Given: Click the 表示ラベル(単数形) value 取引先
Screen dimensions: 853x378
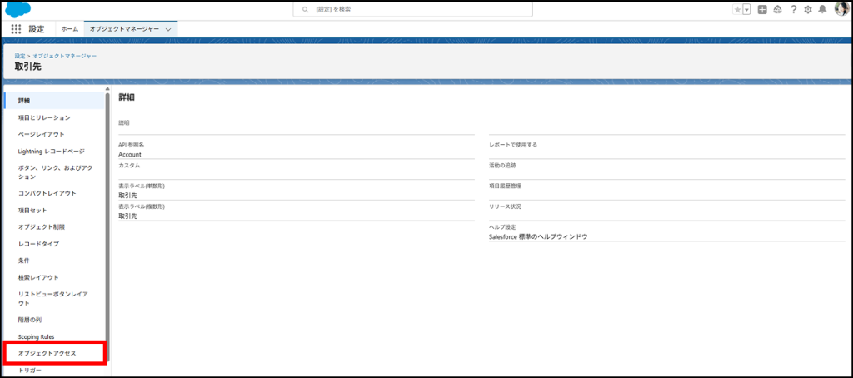Looking at the screenshot, I should (127, 196).
